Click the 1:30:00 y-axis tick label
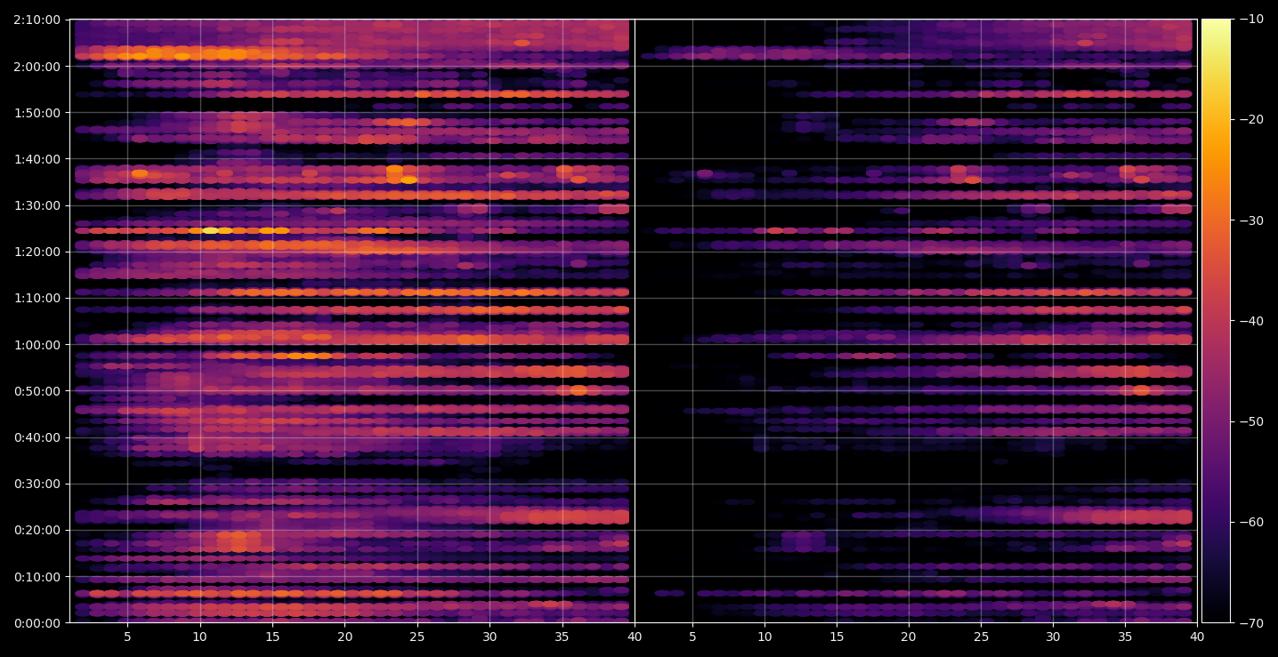 point(37,205)
